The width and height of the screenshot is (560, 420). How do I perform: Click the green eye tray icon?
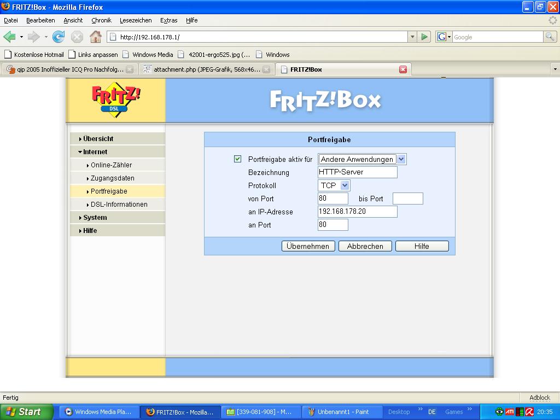499,412
